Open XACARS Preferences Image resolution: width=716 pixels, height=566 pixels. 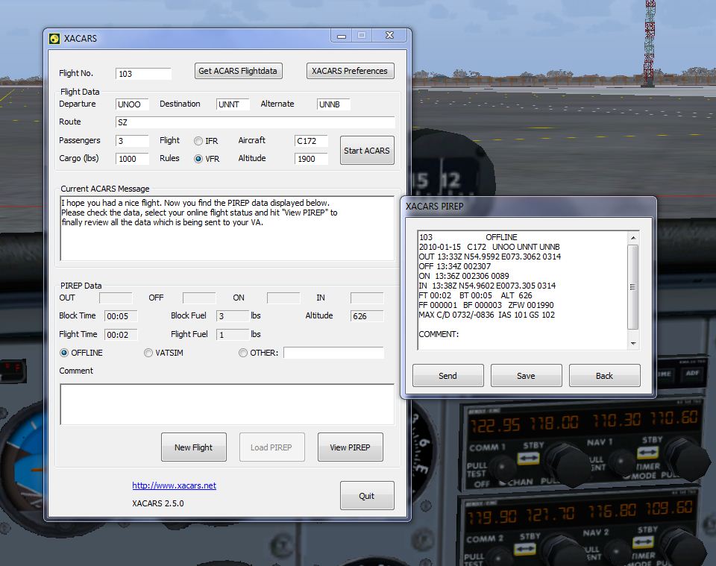point(351,71)
